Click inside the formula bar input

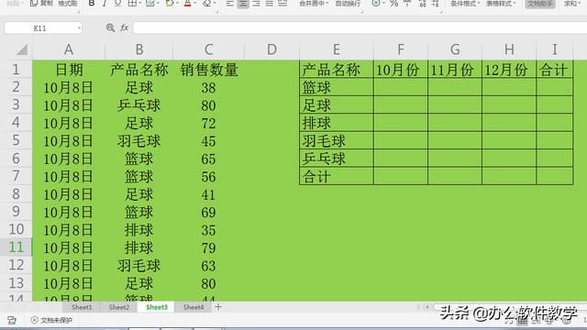pyautogui.click(x=360, y=27)
